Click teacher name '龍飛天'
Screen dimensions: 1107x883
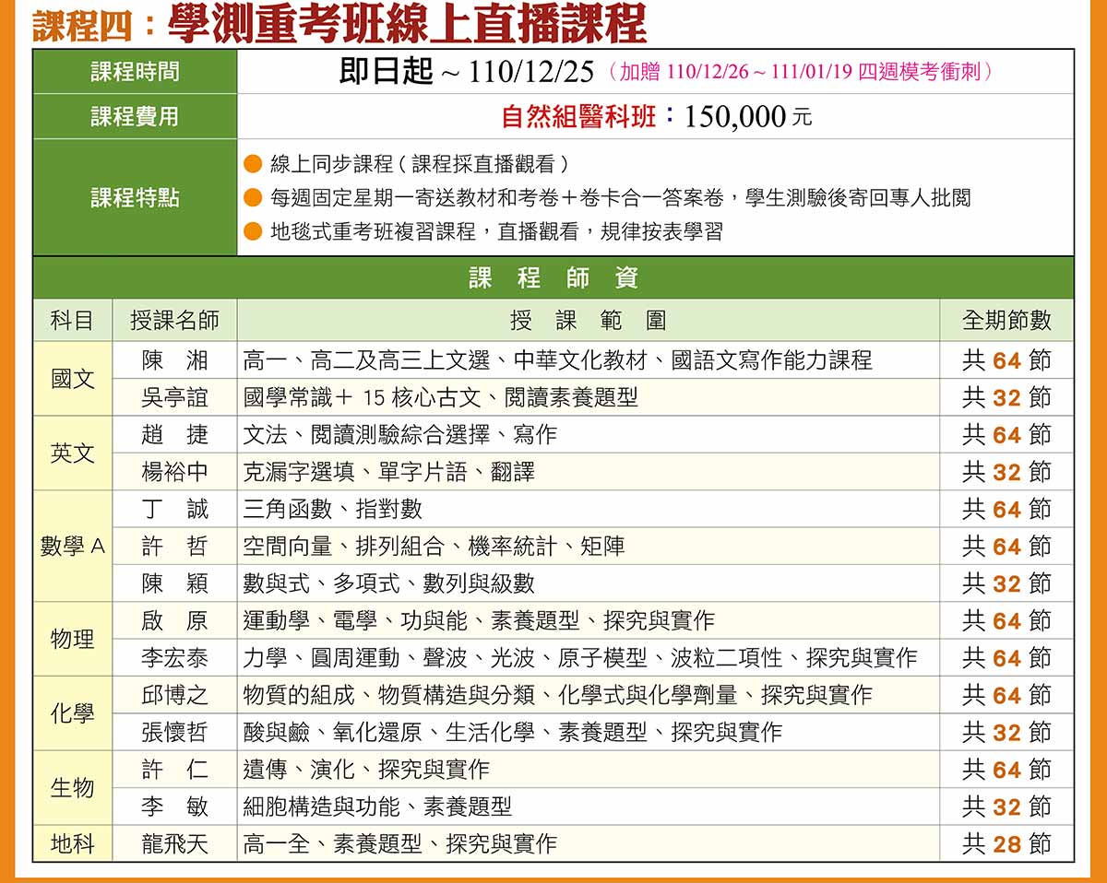click(x=175, y=844)
